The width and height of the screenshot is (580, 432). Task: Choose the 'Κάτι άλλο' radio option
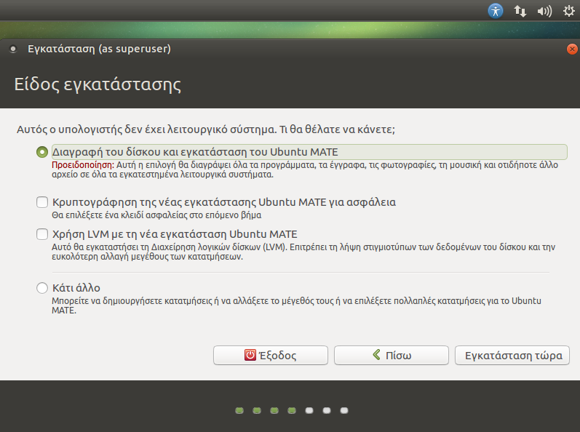[42, 288]
